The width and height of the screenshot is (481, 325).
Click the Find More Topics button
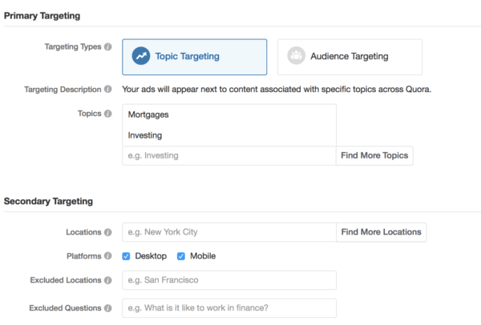click(374, 155)
